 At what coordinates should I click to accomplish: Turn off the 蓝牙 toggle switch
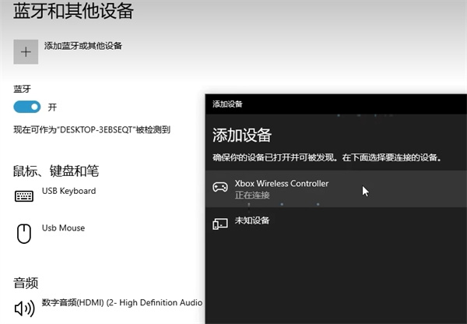coord(27,107)
